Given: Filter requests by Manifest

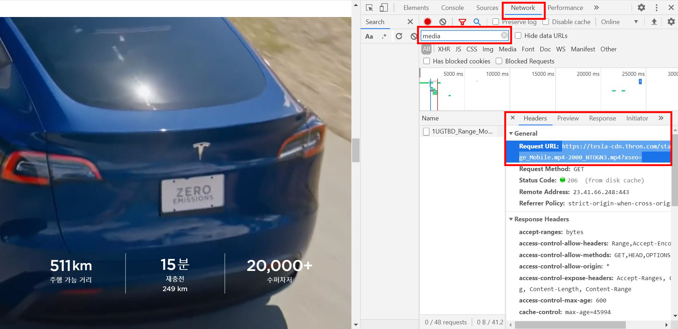Looking at the screenshot, I should [583, 49].
